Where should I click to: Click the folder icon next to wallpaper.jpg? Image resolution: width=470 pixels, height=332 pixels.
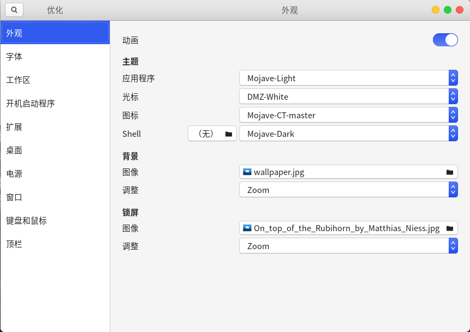(449, 172)
